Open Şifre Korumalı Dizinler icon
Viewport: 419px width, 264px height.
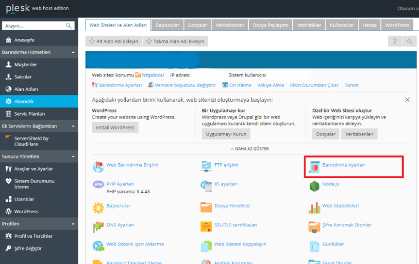314,227
